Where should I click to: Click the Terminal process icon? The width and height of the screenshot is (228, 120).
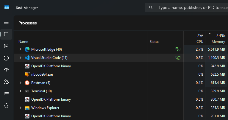(27, 91)
